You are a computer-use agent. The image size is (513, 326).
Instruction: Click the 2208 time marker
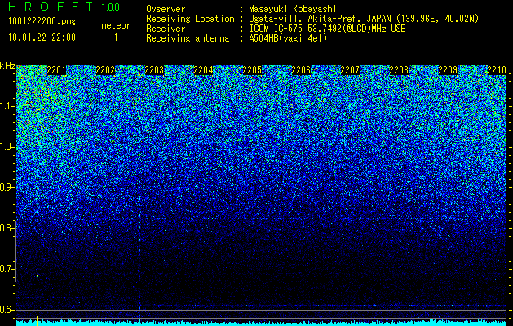click(x=399, y=70)
